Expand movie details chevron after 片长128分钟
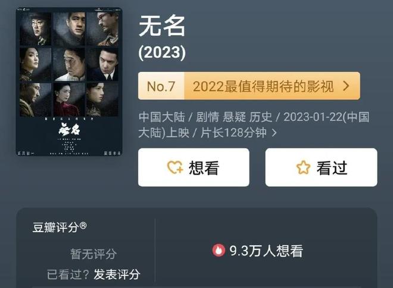This screenshot has width=393, height=288. 275,133
